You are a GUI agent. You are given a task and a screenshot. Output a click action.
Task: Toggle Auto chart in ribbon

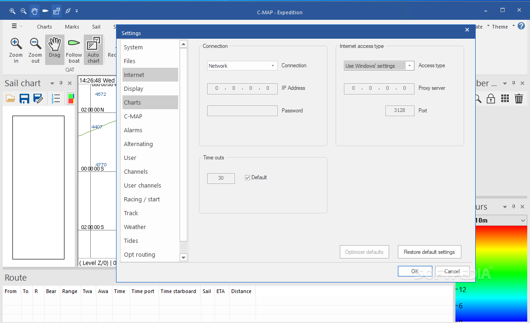point(93,49)
